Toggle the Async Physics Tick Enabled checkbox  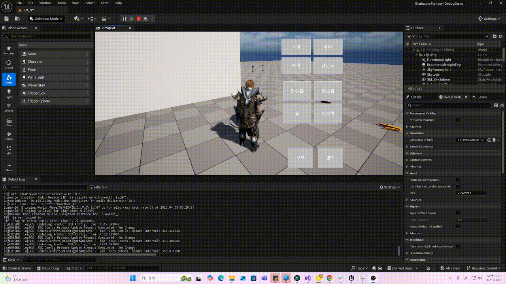(x=458, y=226)
